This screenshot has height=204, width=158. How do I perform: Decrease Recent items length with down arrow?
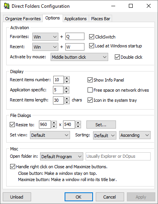point(67,102)
